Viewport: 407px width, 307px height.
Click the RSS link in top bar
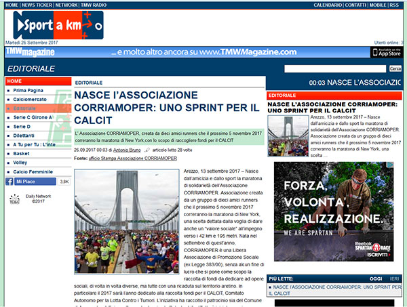(394, 5)
